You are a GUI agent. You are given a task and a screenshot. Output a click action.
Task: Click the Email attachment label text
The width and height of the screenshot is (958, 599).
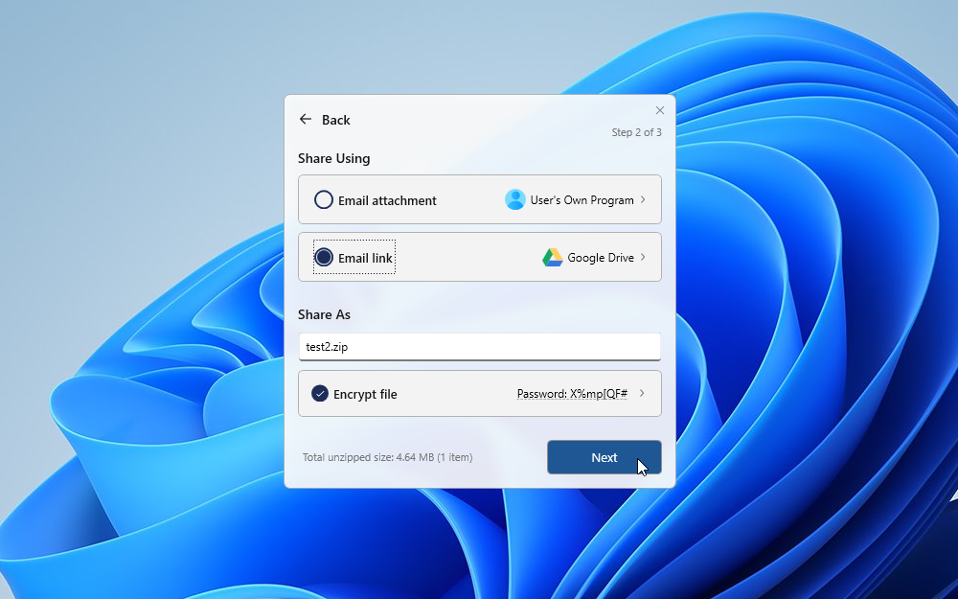(x=387, y=201)
